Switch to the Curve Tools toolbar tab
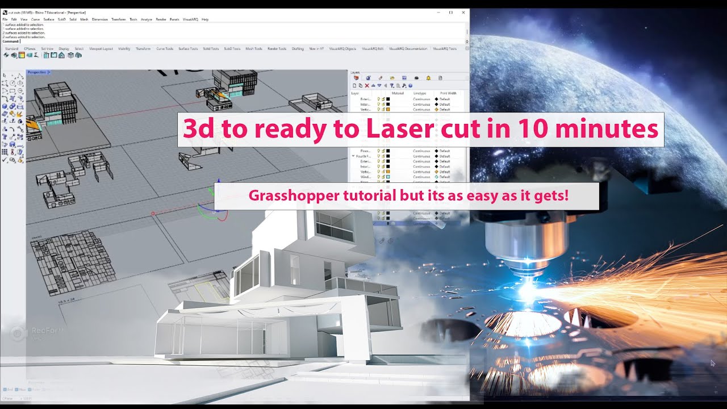Viewport: 727px width, 409px height. [x=165, y=49]
